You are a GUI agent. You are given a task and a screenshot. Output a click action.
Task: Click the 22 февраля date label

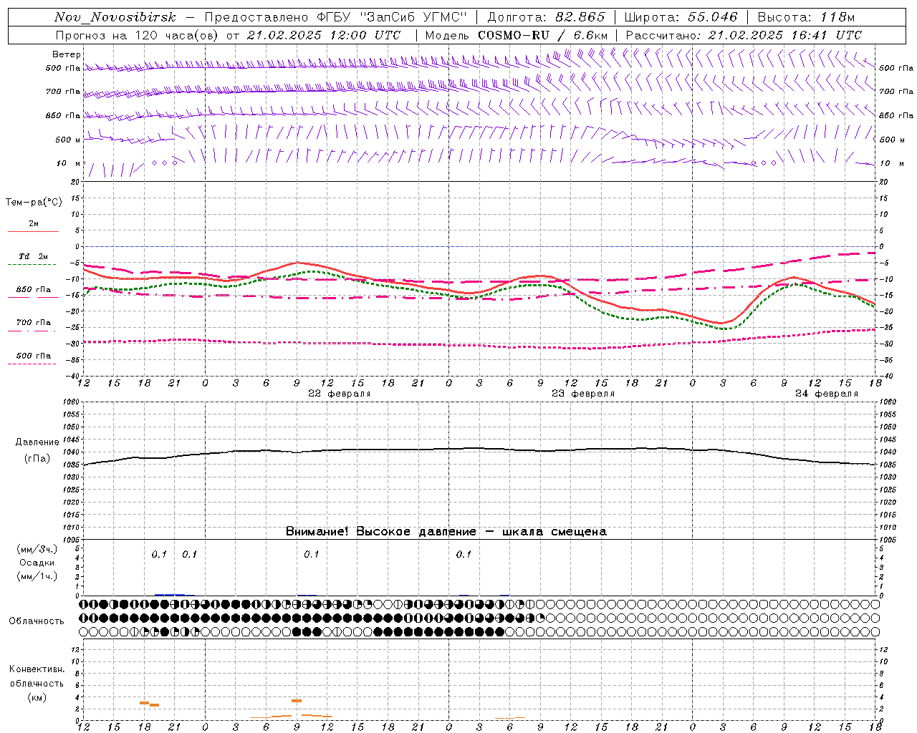[x=340, y=394]
